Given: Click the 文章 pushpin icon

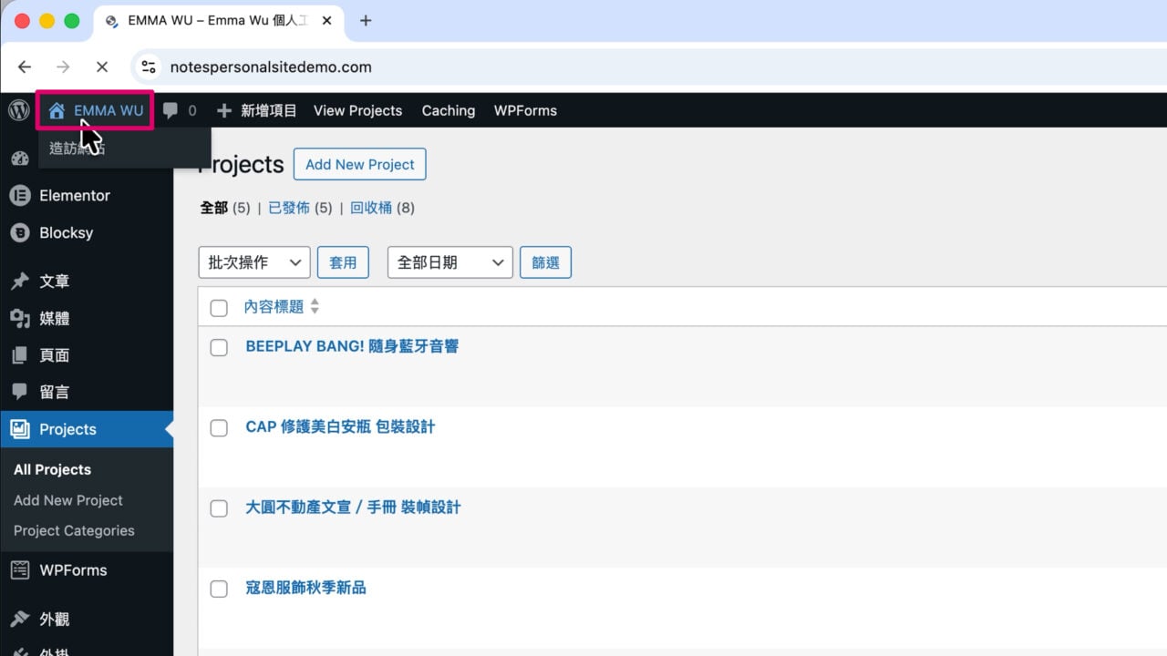Looking at the screenshot, I should pos(20,282).
